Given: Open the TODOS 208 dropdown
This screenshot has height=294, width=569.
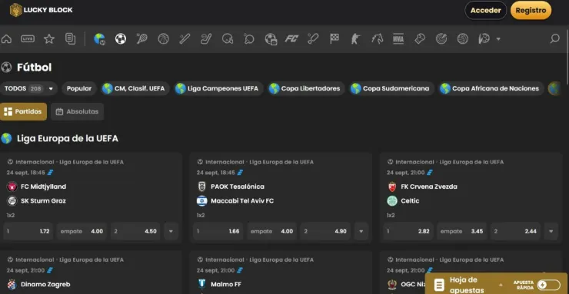Looking at the screenshot, I should tap(28, 88).
